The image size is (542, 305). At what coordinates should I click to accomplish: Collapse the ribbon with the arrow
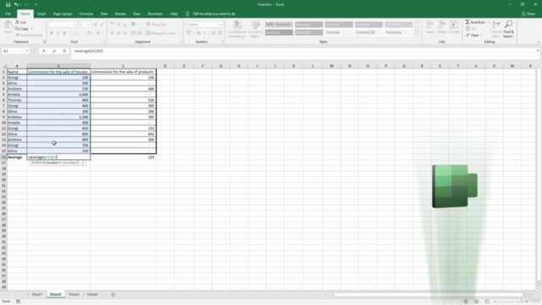[x=538, y=42]
